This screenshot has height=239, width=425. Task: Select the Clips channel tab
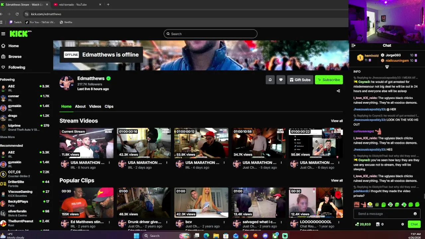(109, 106)
